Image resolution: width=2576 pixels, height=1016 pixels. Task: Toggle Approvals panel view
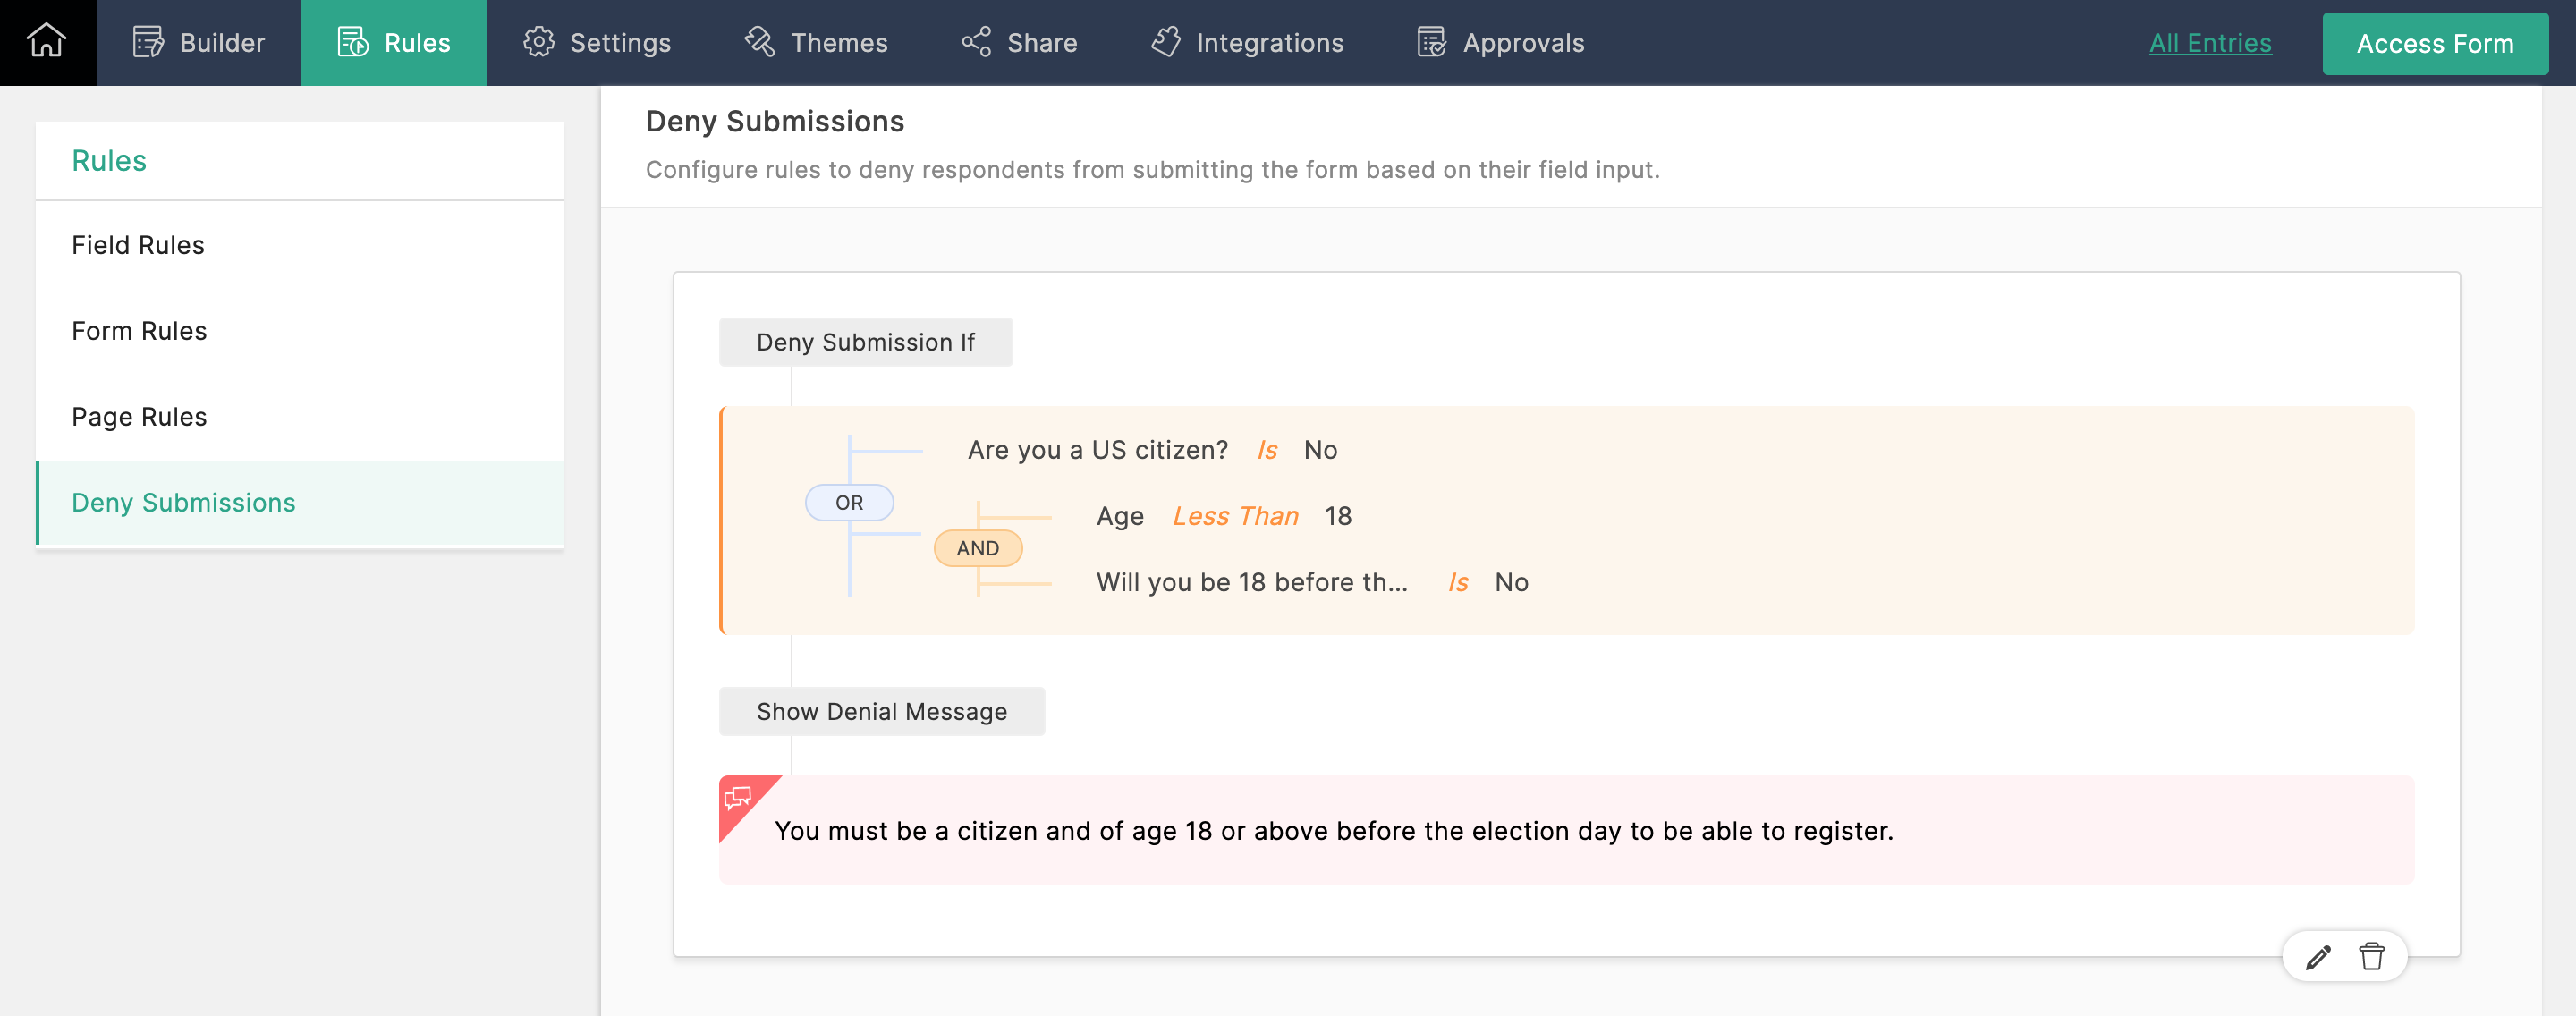click(x=1500, y=43)
